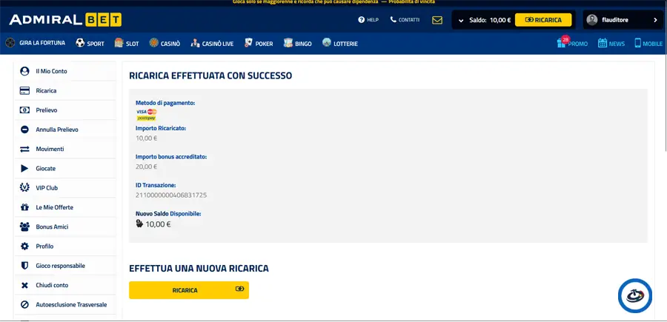This screenshot has height=322, width=667.
Task: Open Movimenti arrows icon in sidebar
Action: click(x=24, y=149)
